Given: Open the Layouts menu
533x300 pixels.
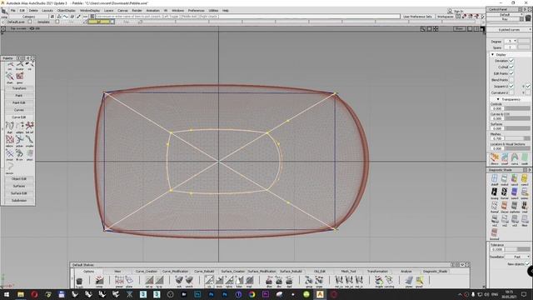Looking at the screenshot, I should (47, 11).
